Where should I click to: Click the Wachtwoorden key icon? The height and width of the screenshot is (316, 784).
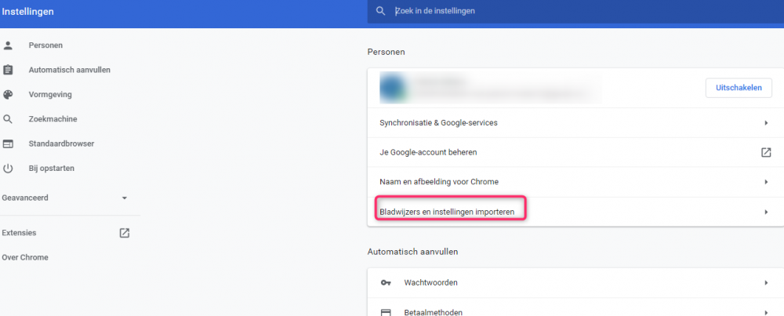[x=386, y=282]
